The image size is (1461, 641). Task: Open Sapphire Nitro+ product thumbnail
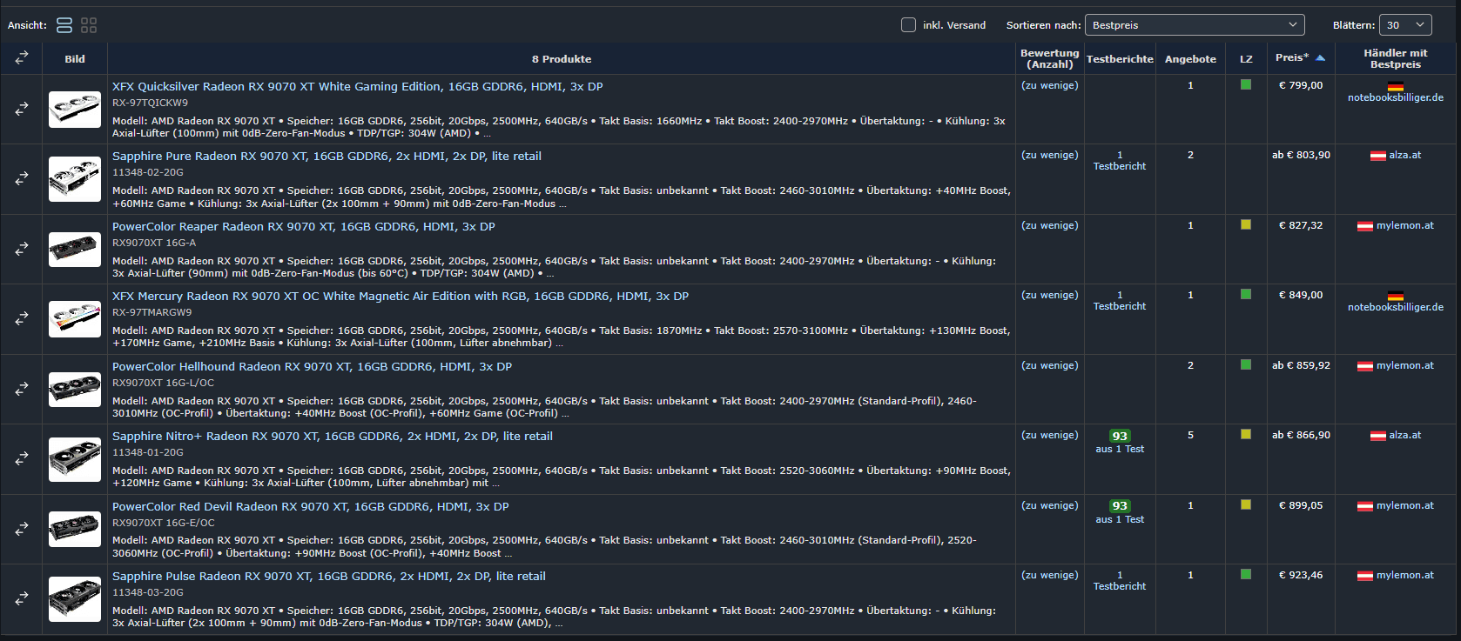pos(75,459)
